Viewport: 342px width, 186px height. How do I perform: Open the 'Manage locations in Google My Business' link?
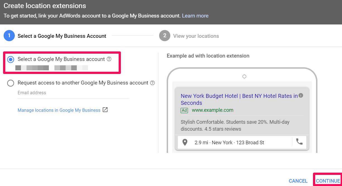coord(59,110)
